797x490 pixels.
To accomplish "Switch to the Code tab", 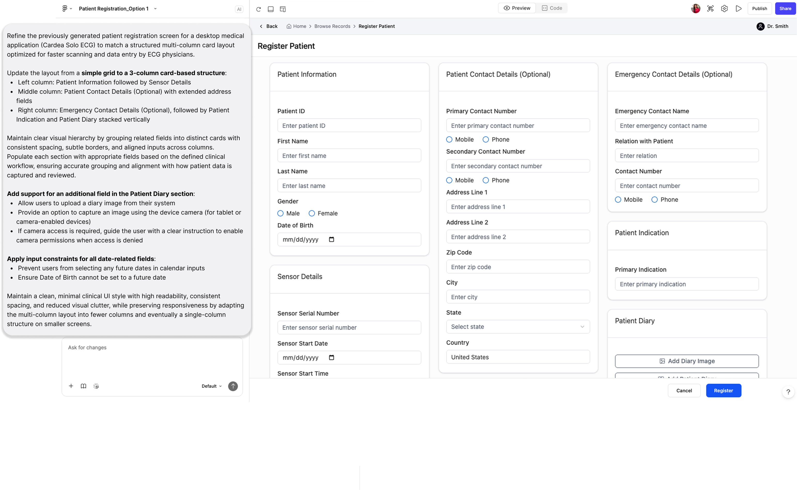I will click(552, 8).
